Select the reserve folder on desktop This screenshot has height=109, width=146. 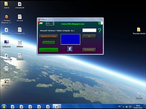coord(6,5)
